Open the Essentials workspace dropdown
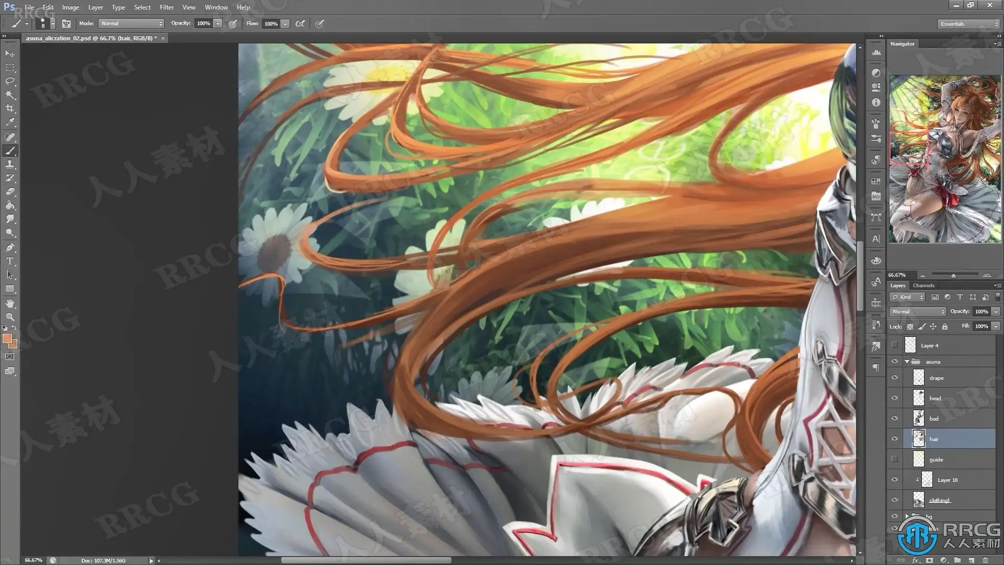 (x=968, y=24)
